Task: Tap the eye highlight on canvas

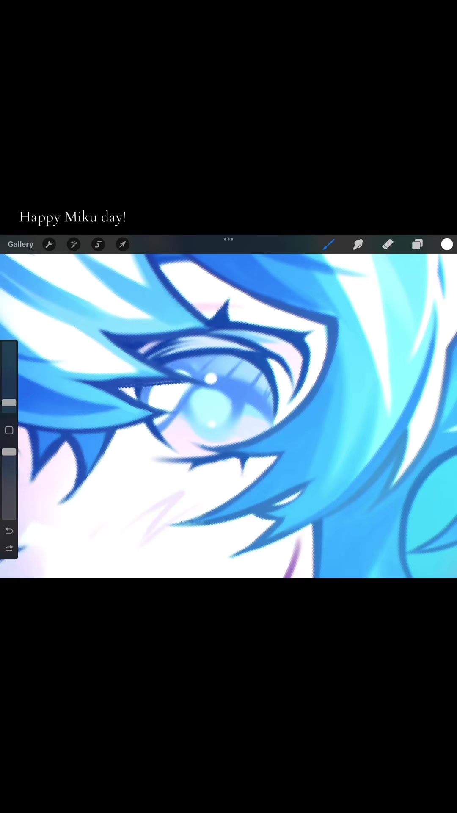Action: coord(210,378)
